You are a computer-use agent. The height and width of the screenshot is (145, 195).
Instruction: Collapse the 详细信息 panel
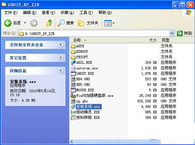(x=61, y=70)
